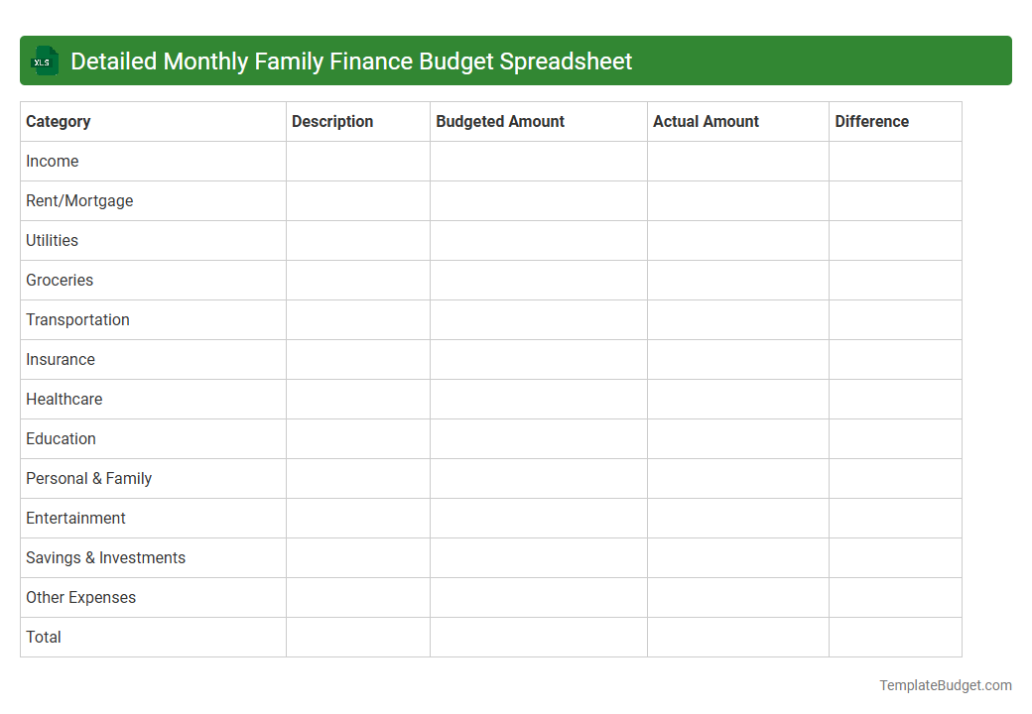Select the Healthcare row

pyautogui.click(x=64, y=399)
